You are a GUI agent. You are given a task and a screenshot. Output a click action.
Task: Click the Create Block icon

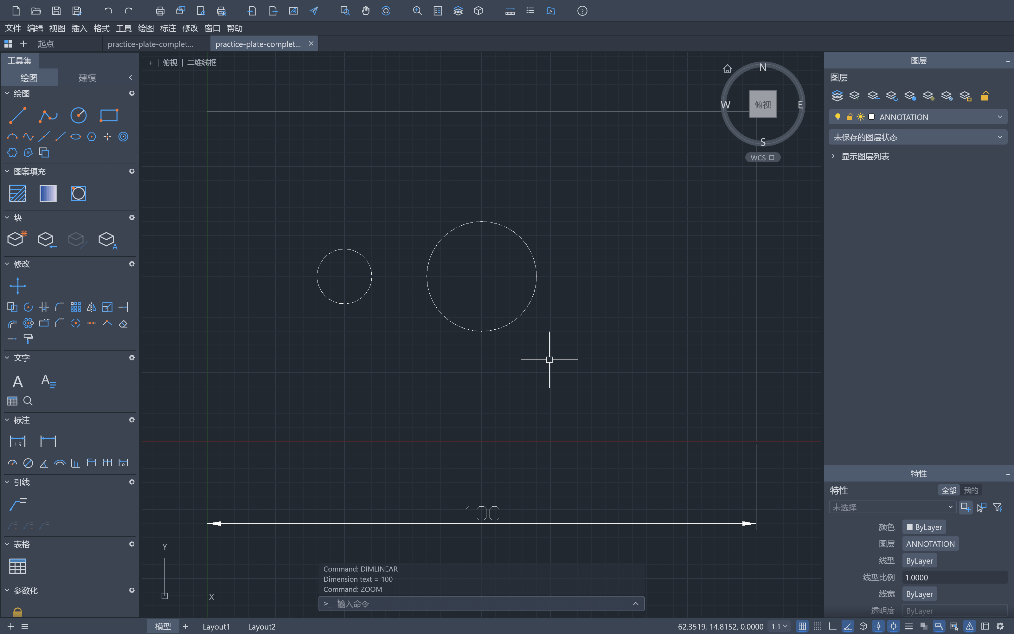pyautogui.click(x=18, y=239)
